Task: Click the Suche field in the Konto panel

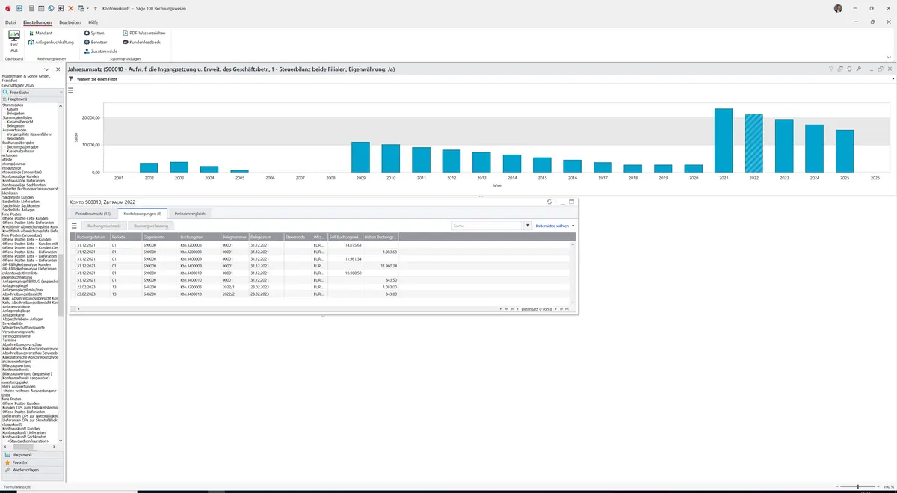Action: tap(487, 225)
